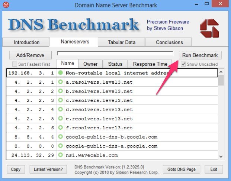Click status circle for ns1.wavecable.com
Image resolution: width=231 pixels, height=181 pixels.
(60, 155)
